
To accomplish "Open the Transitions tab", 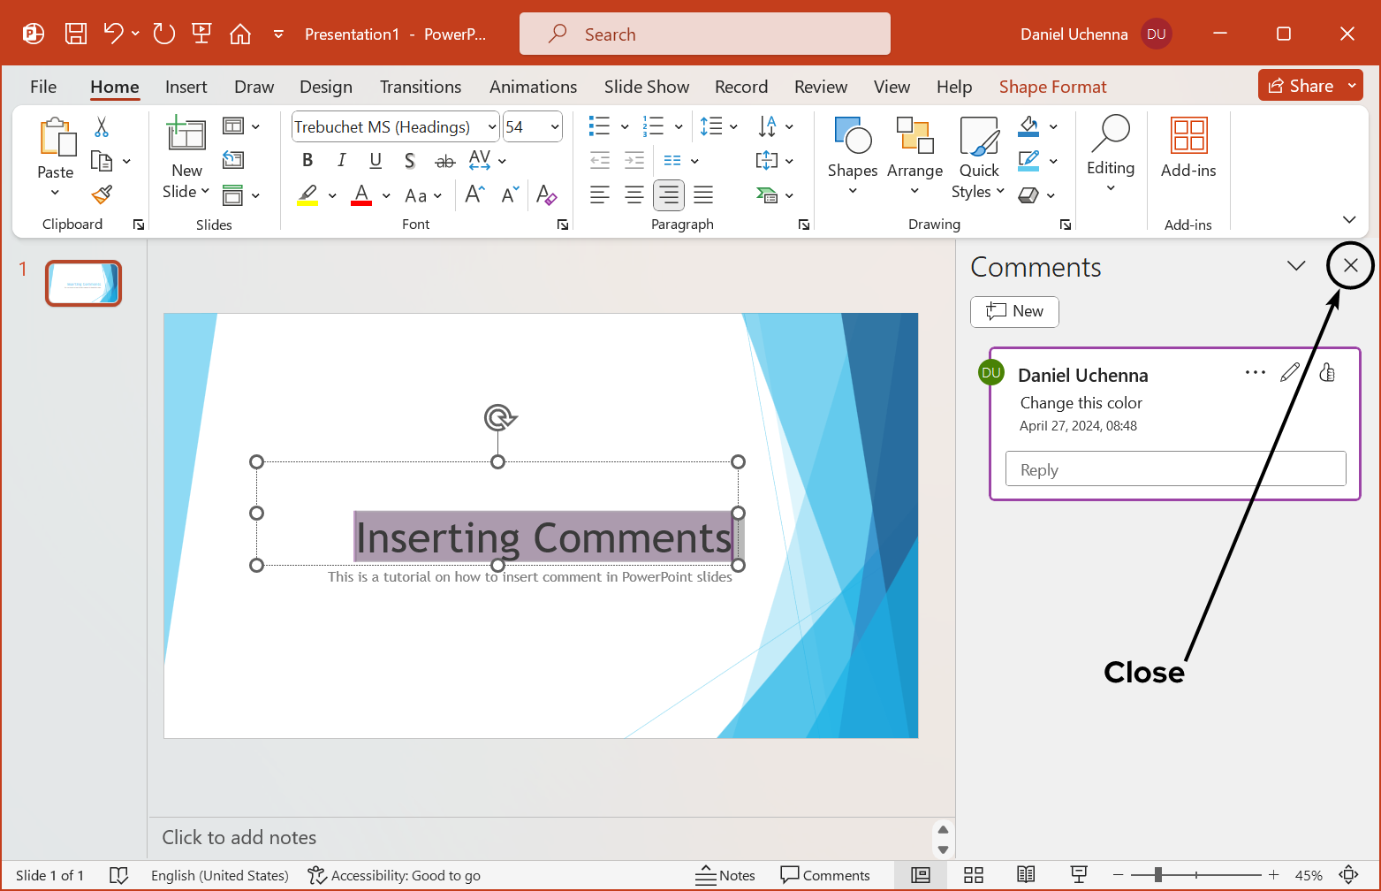I will [x=421, y=87].
